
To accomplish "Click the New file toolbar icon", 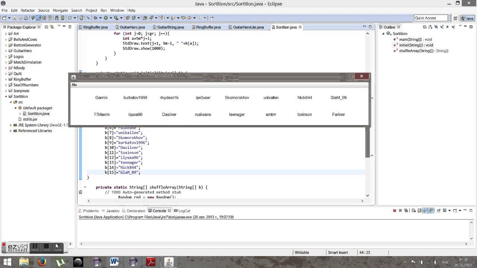I will point(4,18).
